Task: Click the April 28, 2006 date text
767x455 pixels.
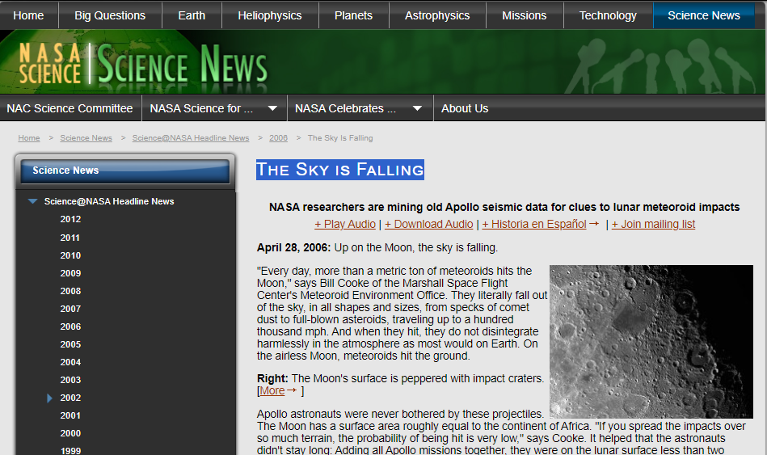Action: tap(293, 247)
